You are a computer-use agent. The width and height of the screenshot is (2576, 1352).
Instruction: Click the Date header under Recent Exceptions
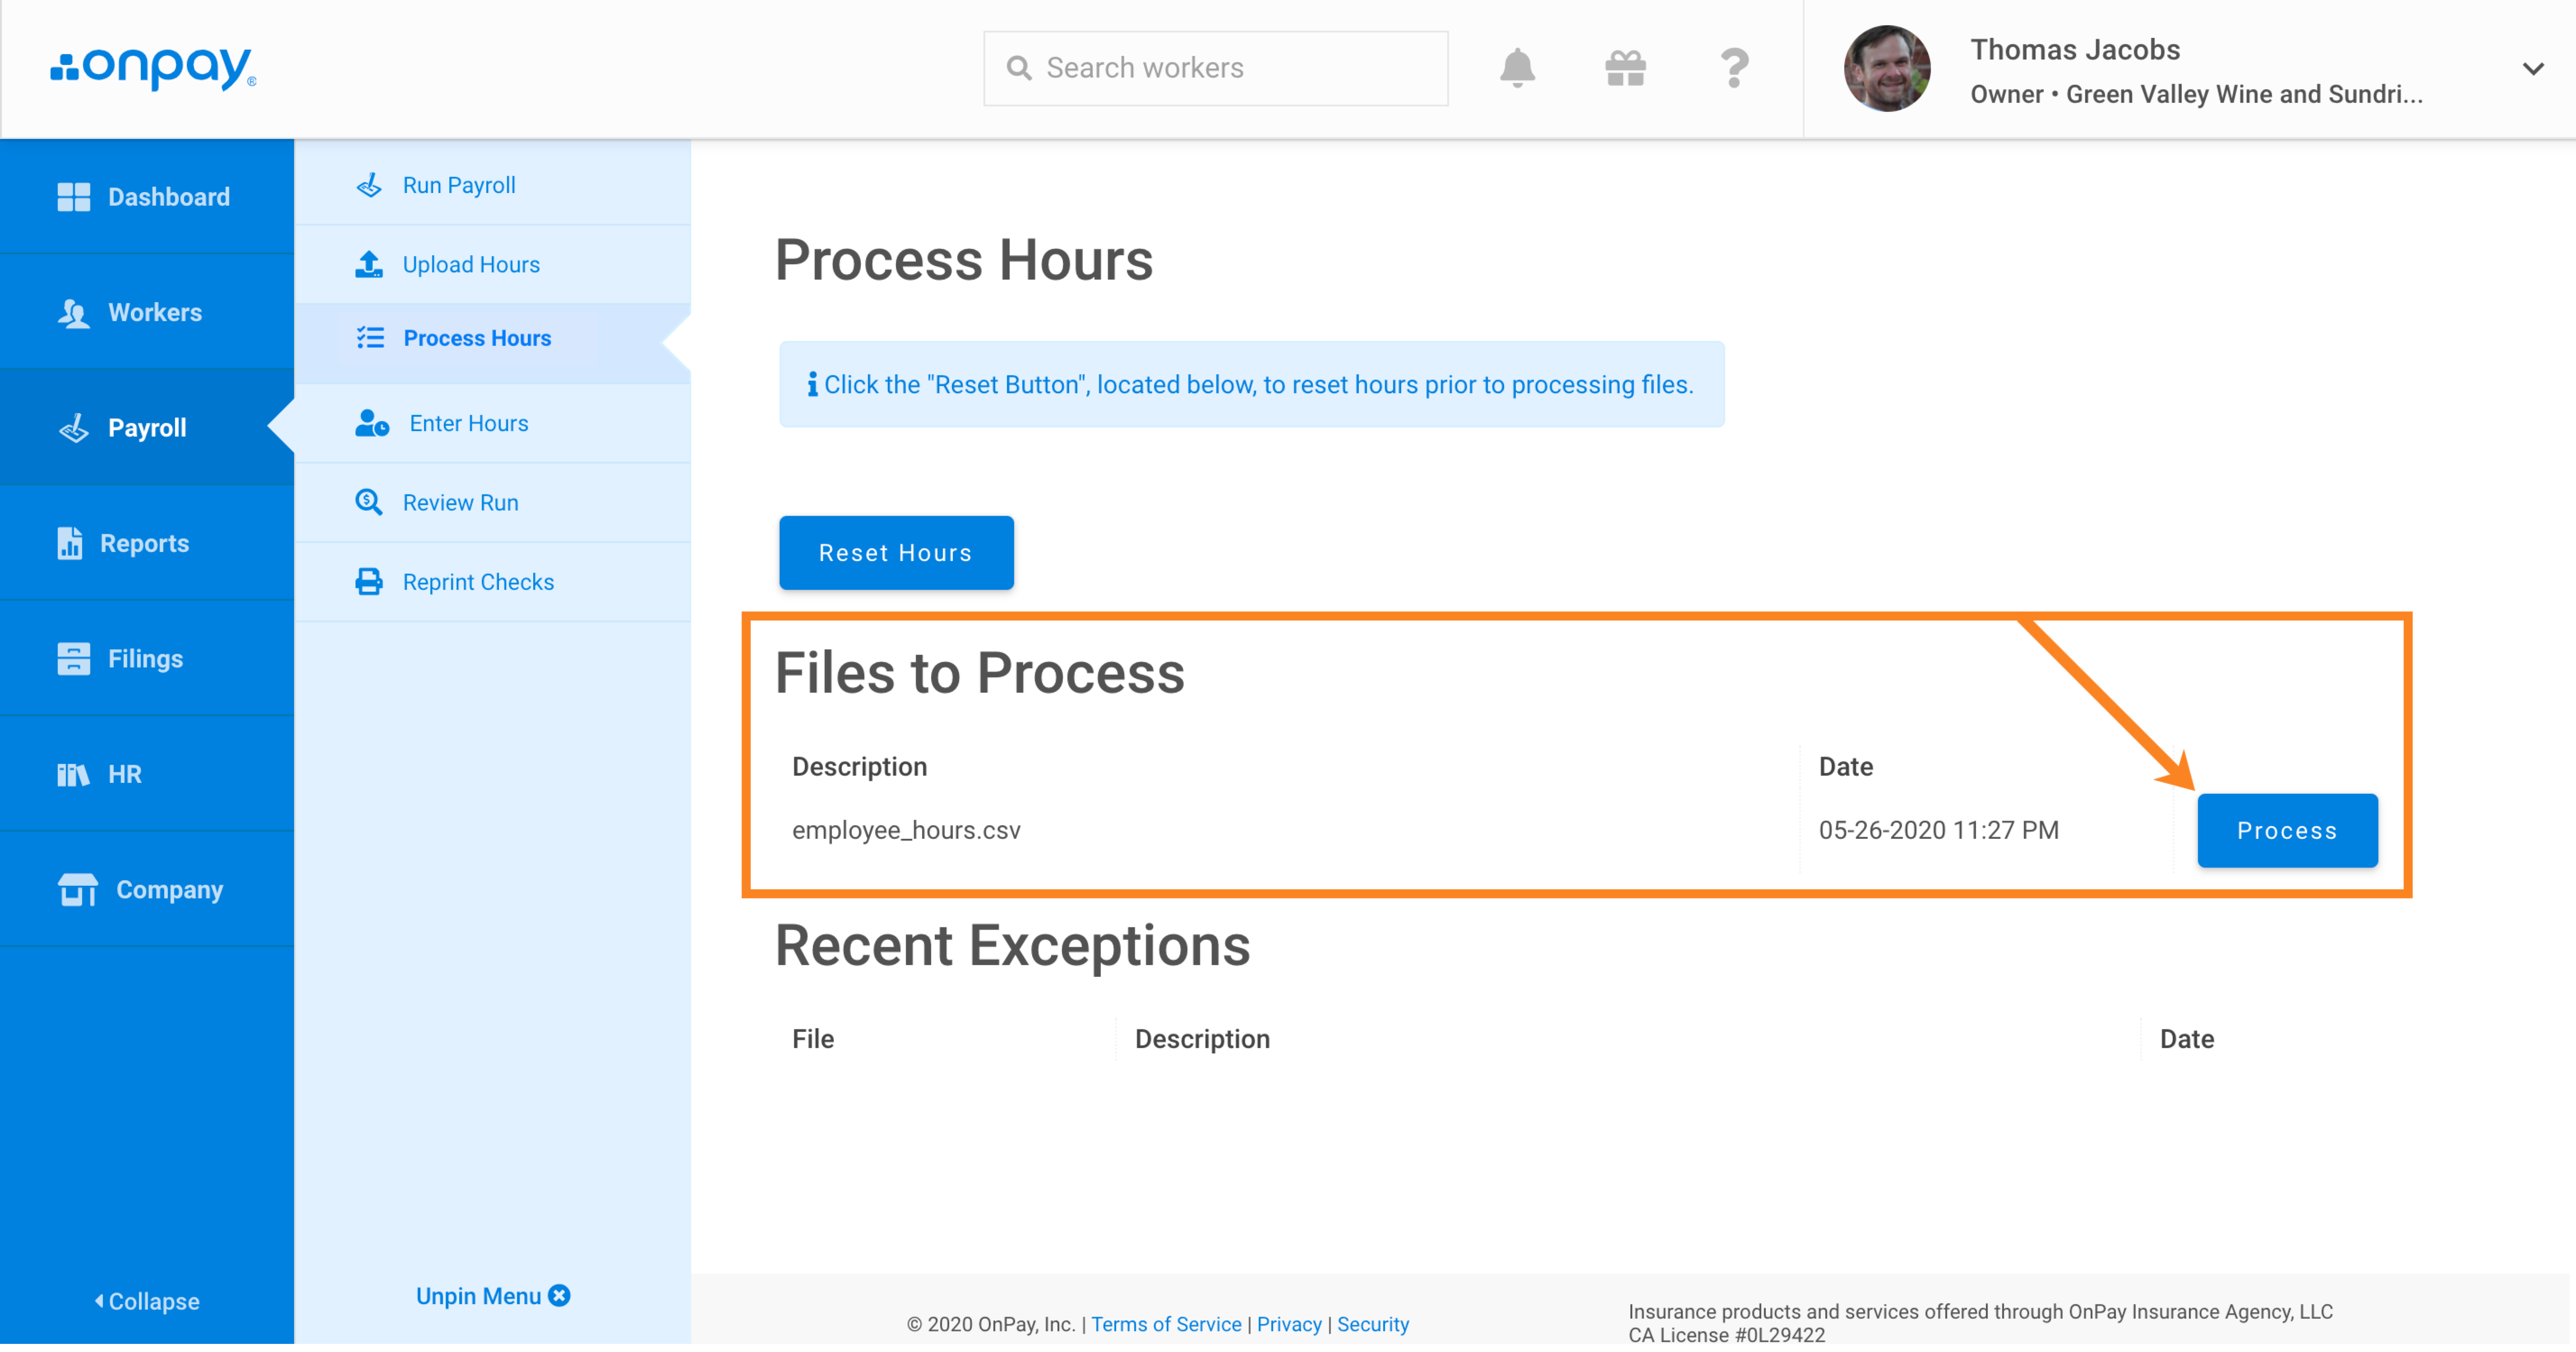(x=2186, y=1038)
